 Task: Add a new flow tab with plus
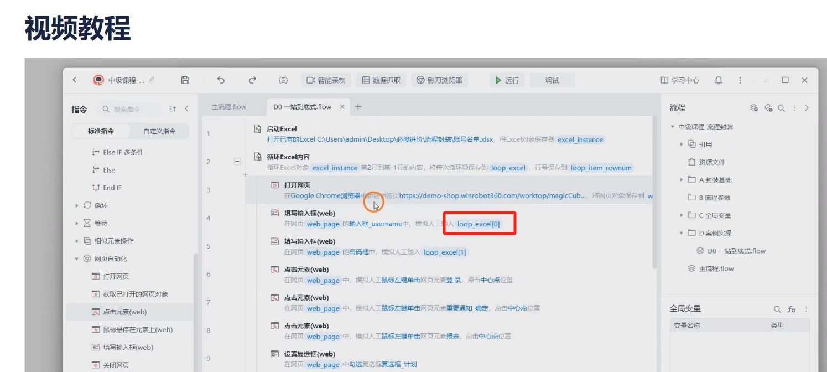[x=358, y=107]
